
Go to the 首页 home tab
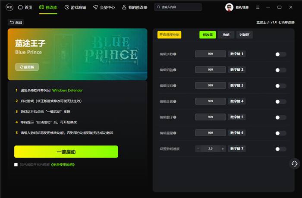tap(25, 7)
